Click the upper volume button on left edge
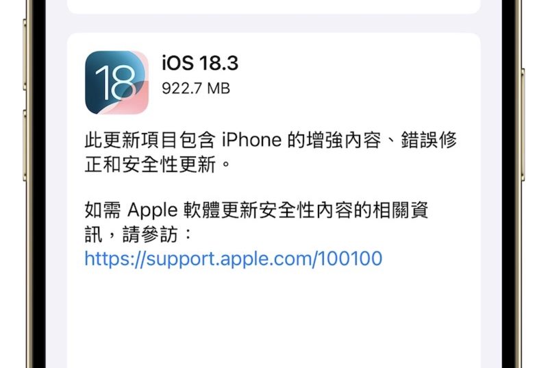The width and height of the screenshot is (548, 368). (25, 55)
